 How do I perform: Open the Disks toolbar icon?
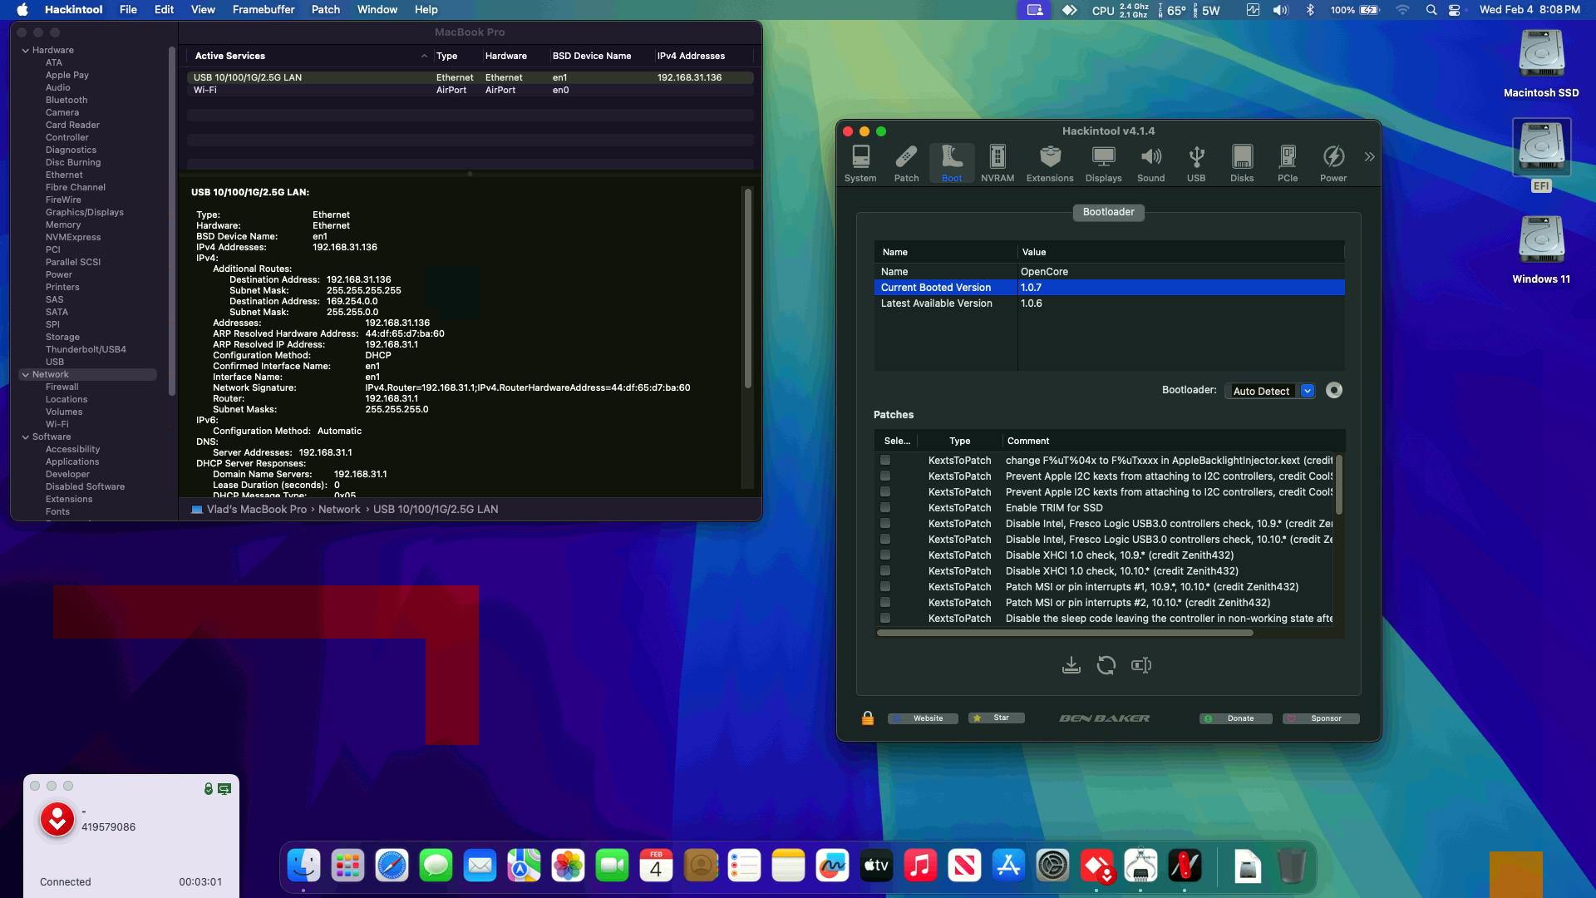tap(1242, 164)
